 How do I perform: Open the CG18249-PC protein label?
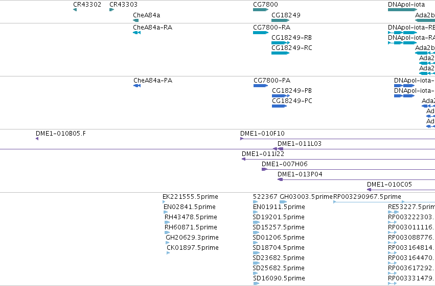tap(292, 100)
